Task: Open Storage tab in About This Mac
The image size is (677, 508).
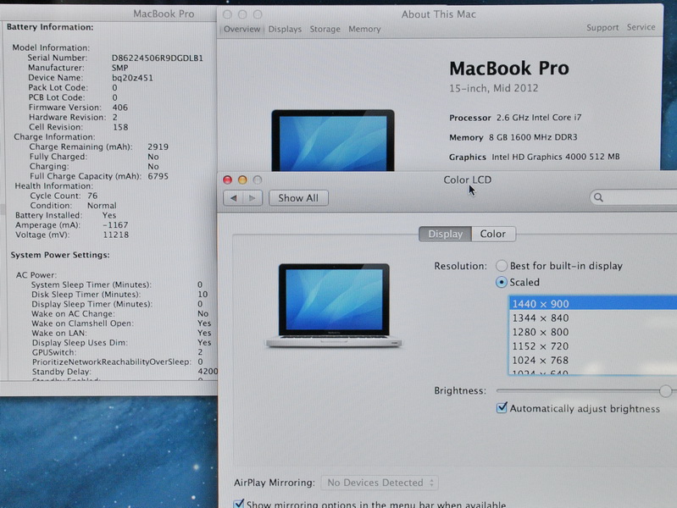Action: point(325,29)
